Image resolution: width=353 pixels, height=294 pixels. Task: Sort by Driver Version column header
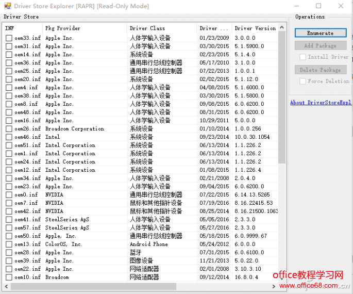point(255,28)
